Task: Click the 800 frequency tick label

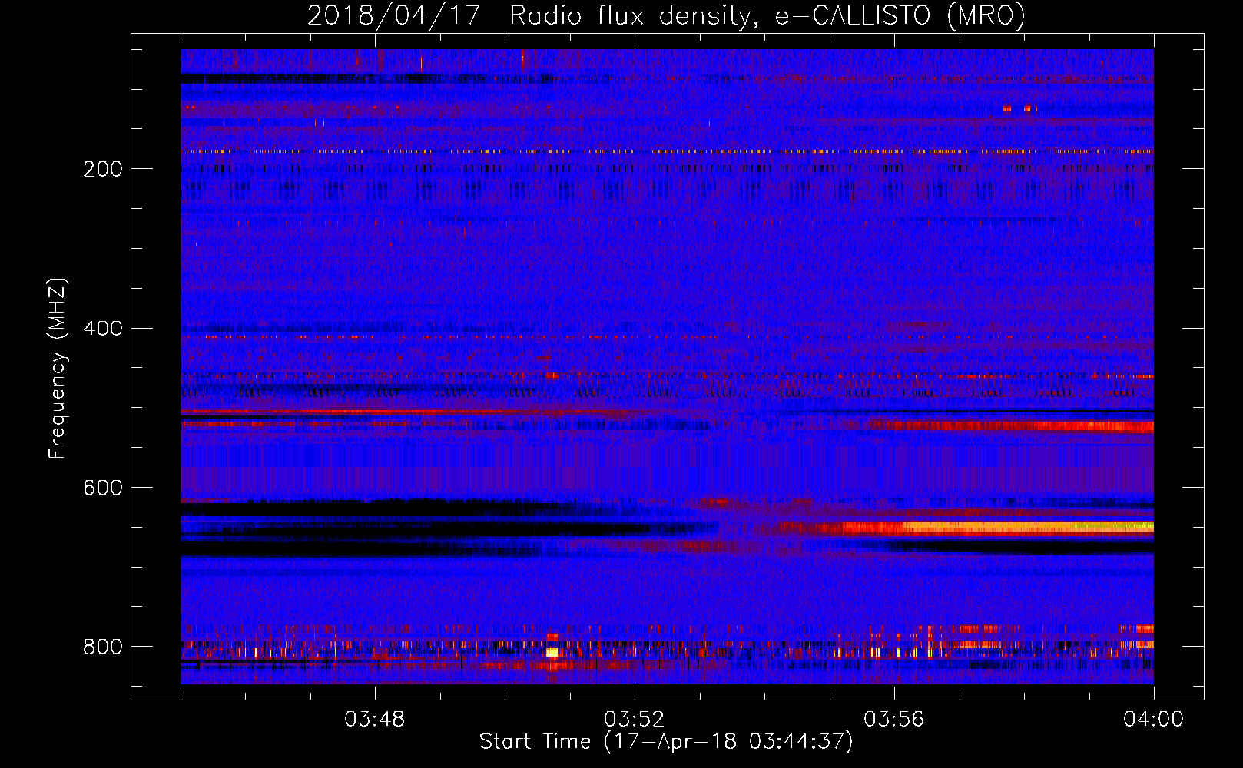Action: pyautogui.click(x=103, y=647)
